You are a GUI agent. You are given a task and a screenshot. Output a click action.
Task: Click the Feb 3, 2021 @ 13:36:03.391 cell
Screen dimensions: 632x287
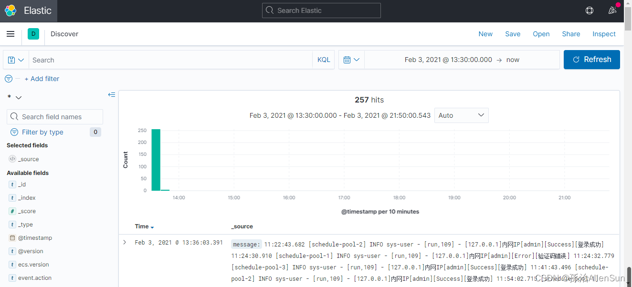[x=179, y=243]
